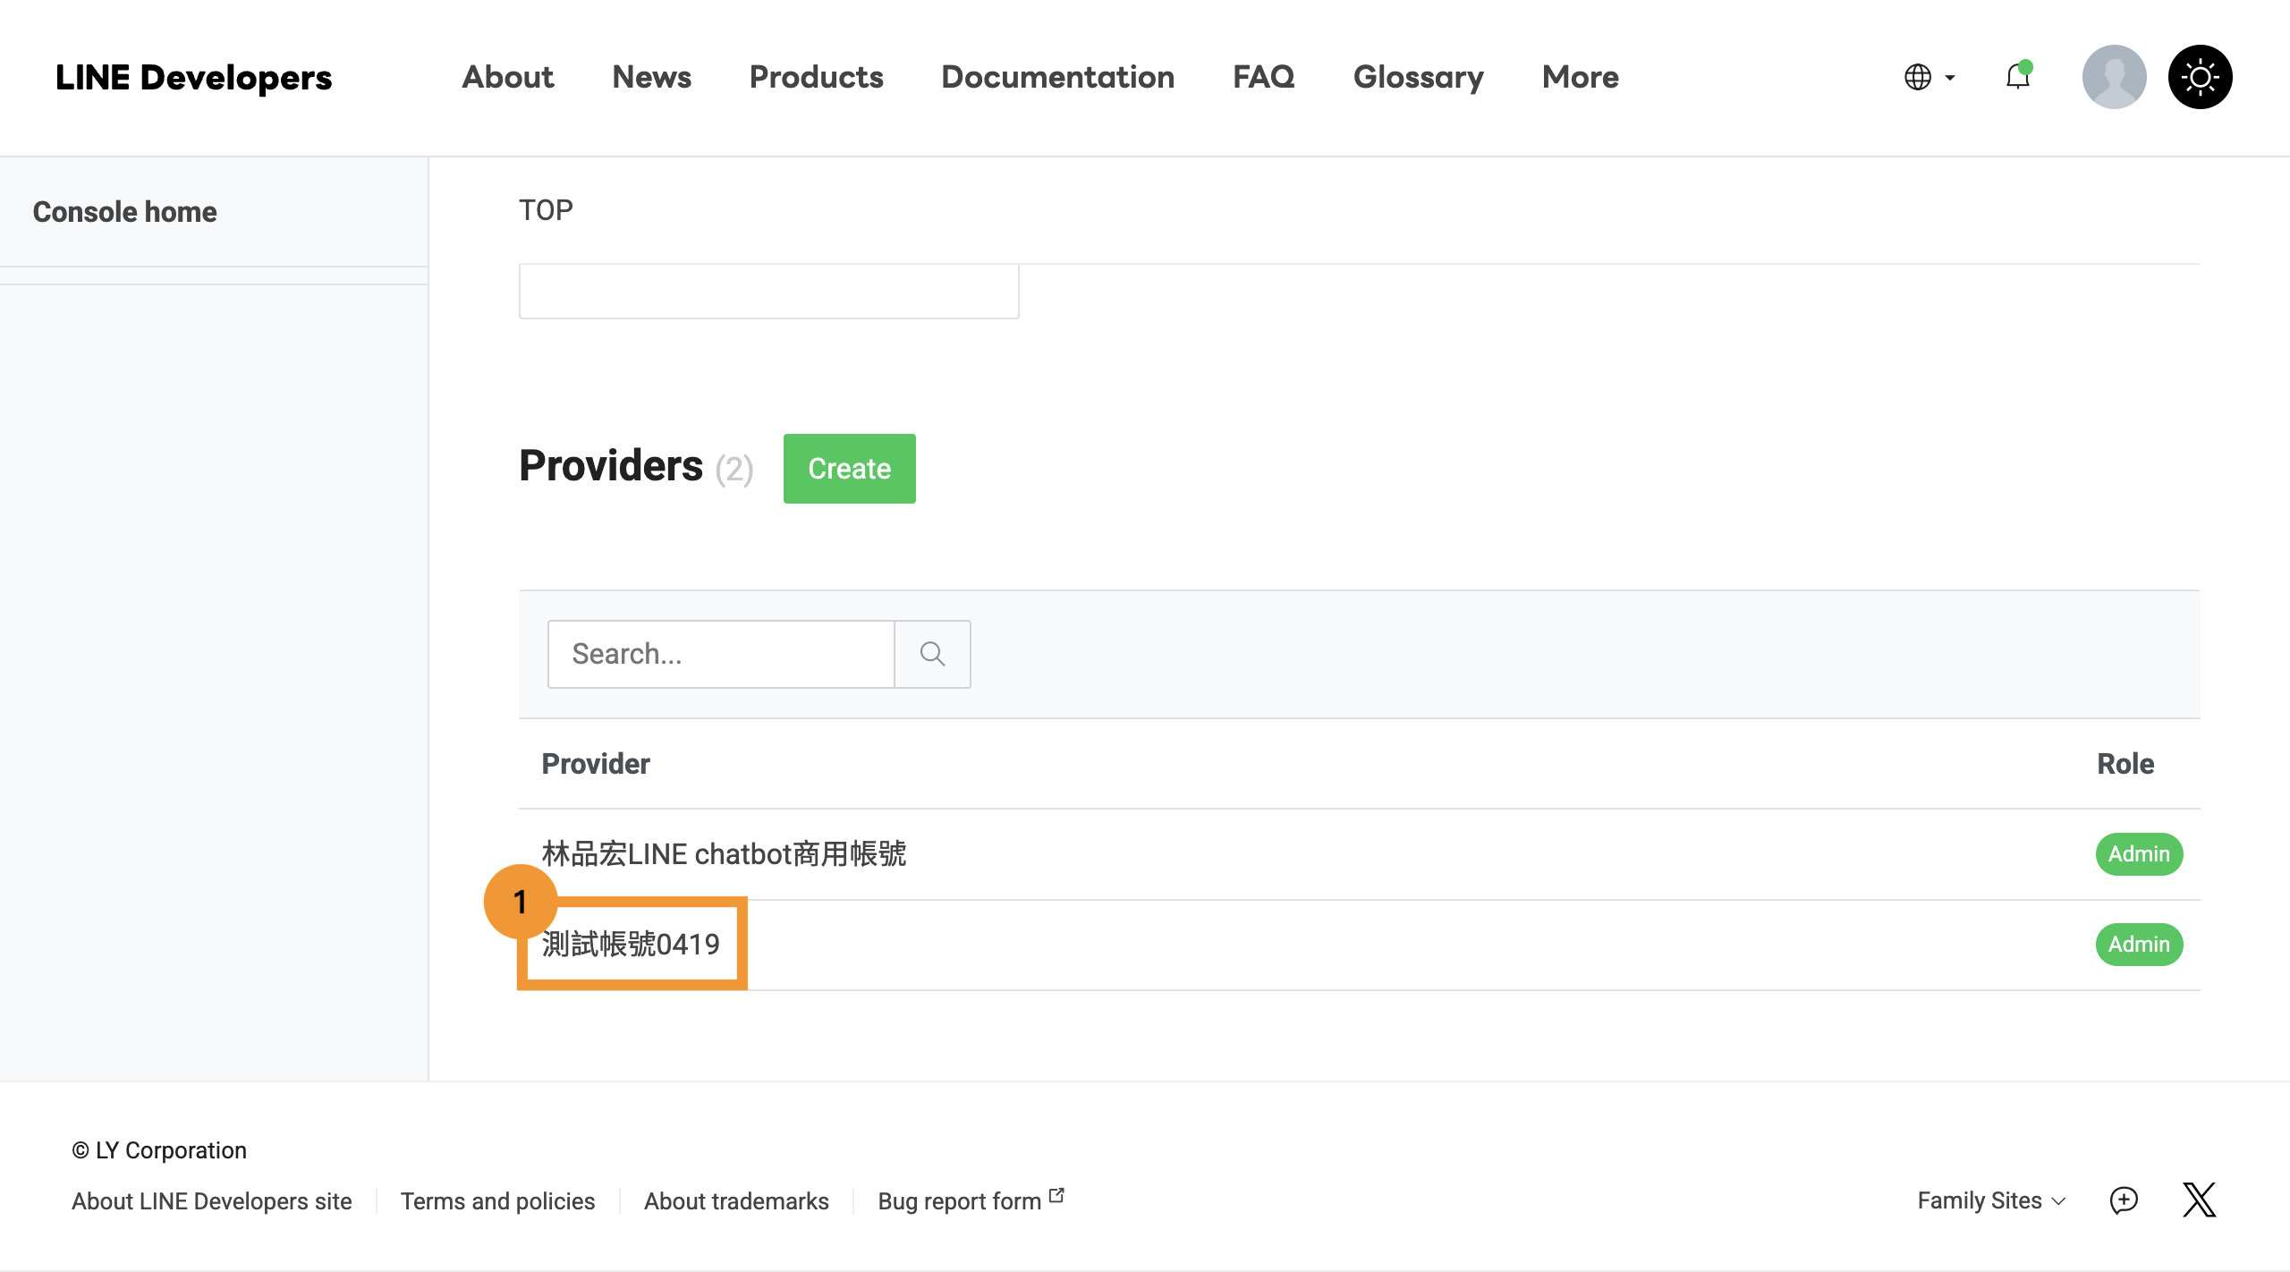Open the notifications bell

(2018, 77)
